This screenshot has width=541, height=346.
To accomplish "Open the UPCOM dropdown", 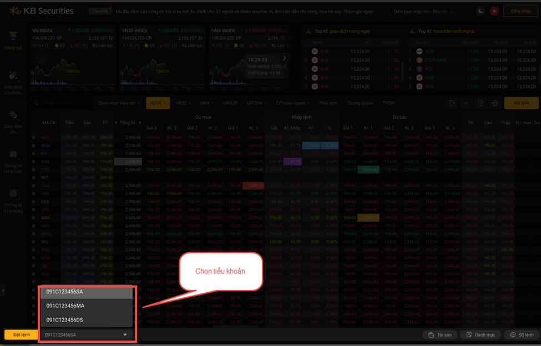I will (x=257, y=103).
